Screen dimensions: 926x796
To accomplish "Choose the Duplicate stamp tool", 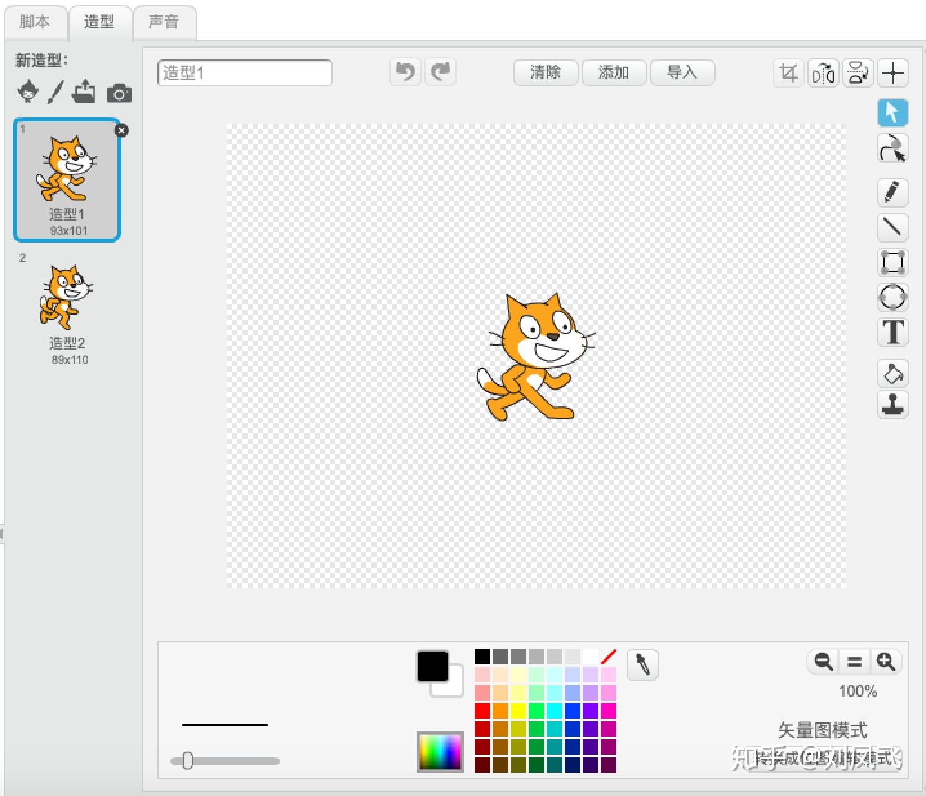I will 892,405.
